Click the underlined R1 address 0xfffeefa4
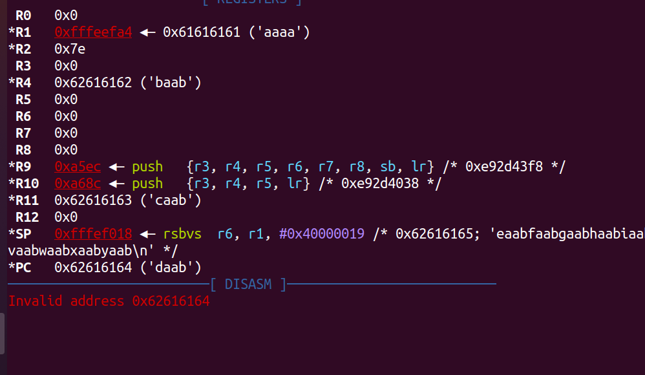This screenshot has height=375, width=645. [x=93, y=32]
